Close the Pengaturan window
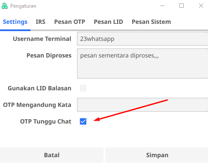This screenshot has width=208, height=164. point(201,6)
